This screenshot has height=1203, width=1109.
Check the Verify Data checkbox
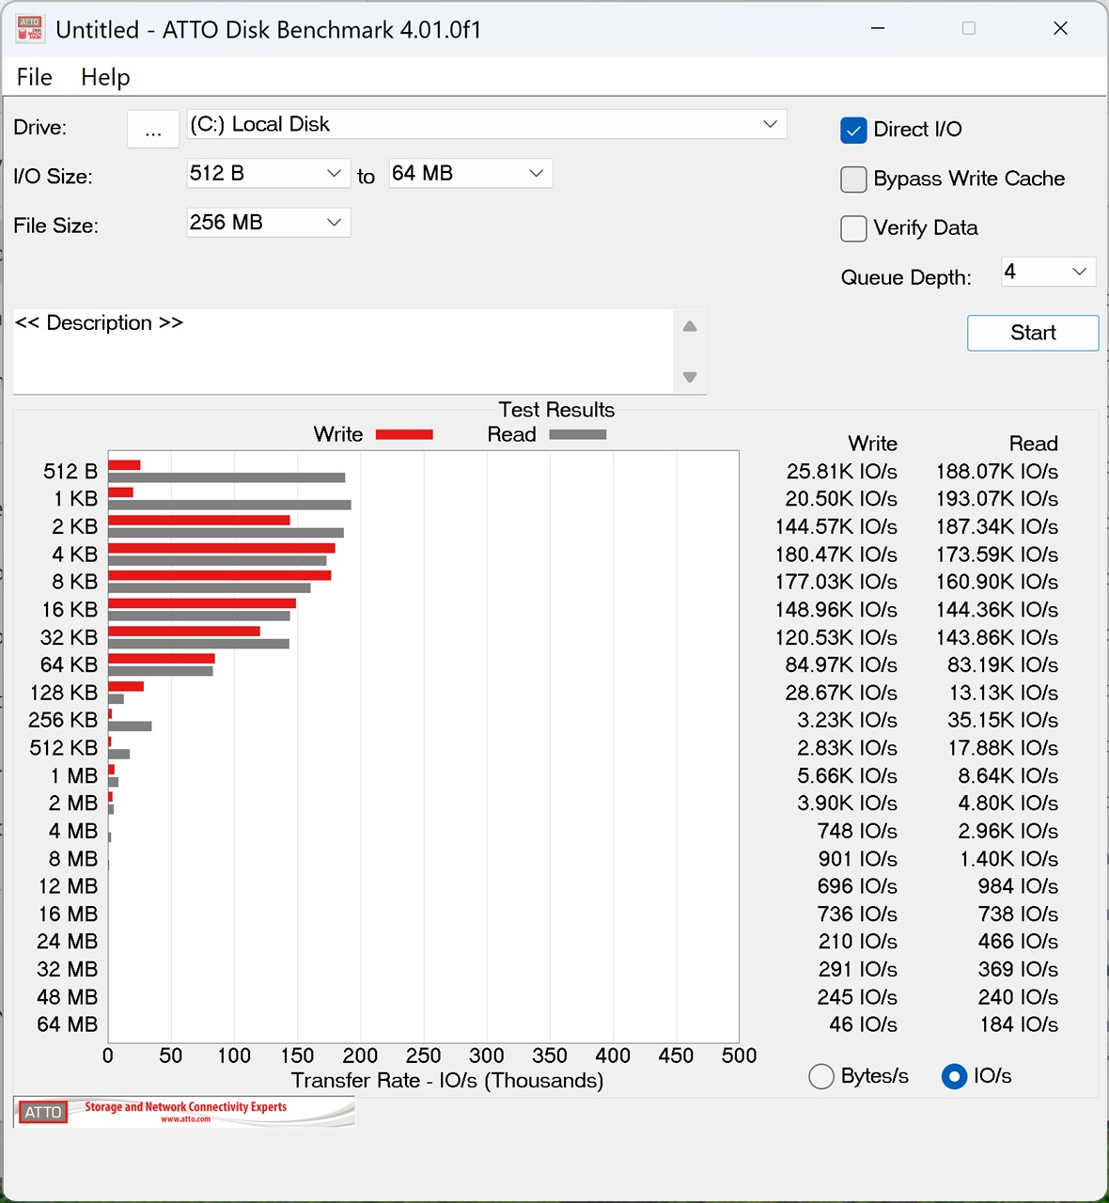853,228
